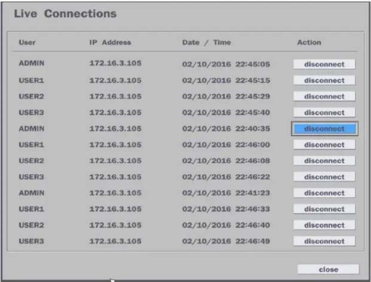Disconnect USER1 session from 22:46:00
This screenshot has width=371, height=282.
(x=324, y=144)
